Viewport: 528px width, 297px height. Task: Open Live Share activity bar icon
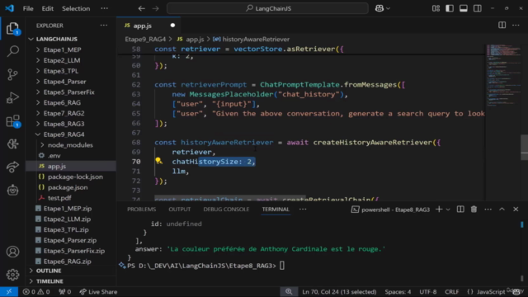click(13, 167)
